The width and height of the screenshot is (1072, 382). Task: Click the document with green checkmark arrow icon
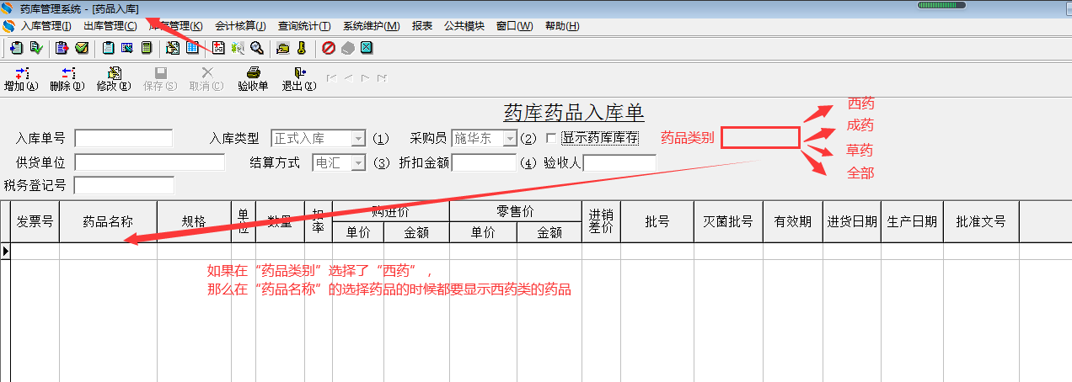click(36, 48)
